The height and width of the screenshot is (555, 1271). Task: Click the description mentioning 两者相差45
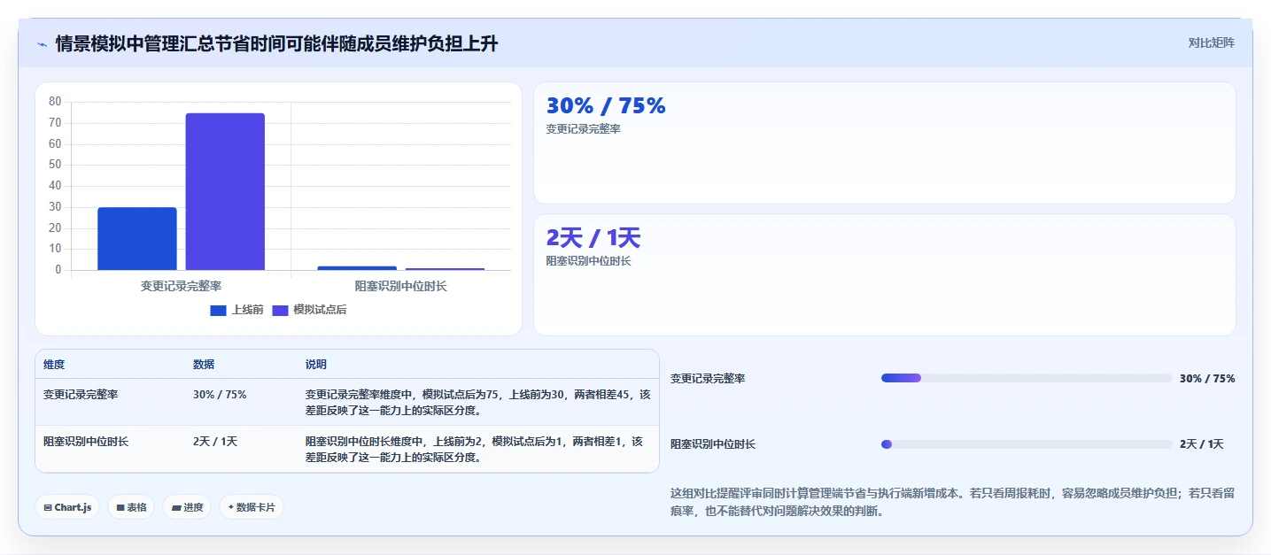[478, 403]
